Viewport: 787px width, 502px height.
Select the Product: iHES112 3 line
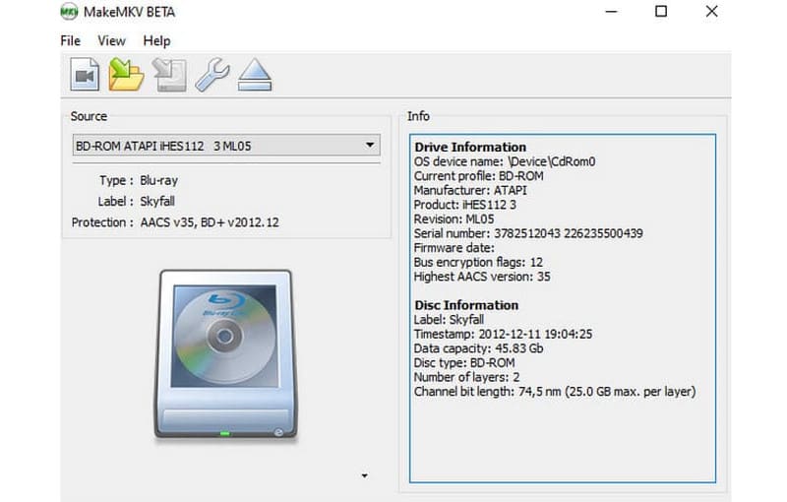coord(464,205)
